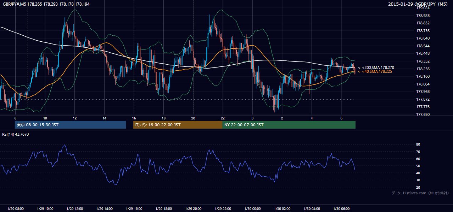
Task: Click hour 12 on the price chart axis
Action: click(x=74, y=118)
